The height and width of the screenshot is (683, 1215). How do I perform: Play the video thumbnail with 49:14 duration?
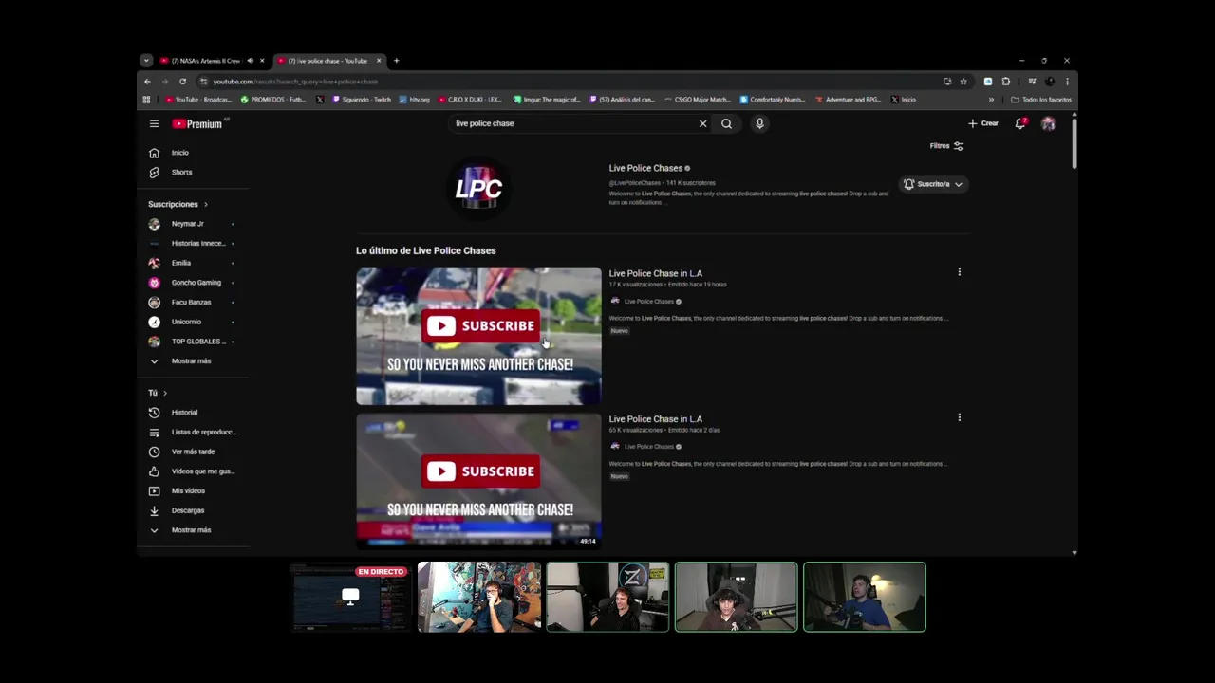[x=478, y=481]
